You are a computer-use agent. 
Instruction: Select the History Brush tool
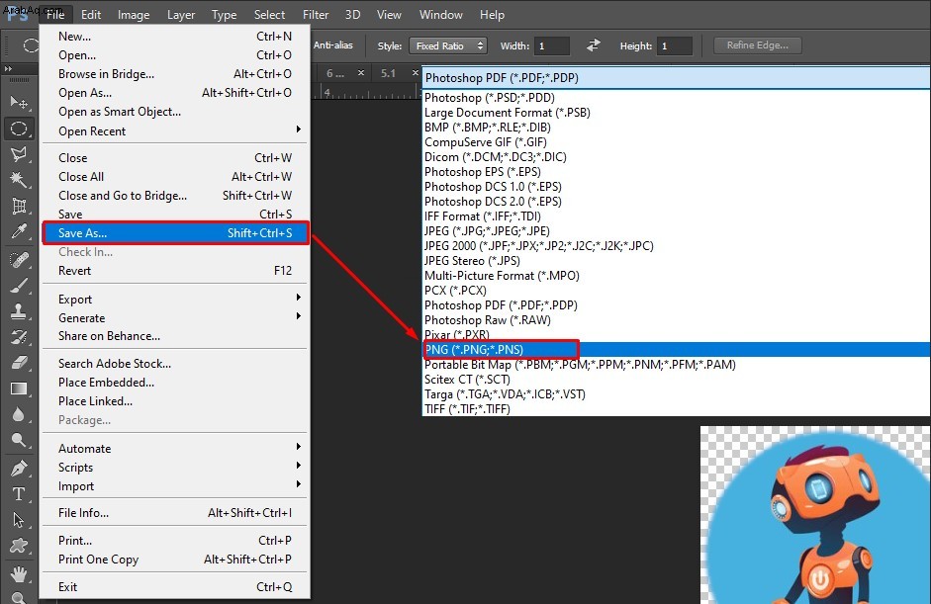coord(19,337)
